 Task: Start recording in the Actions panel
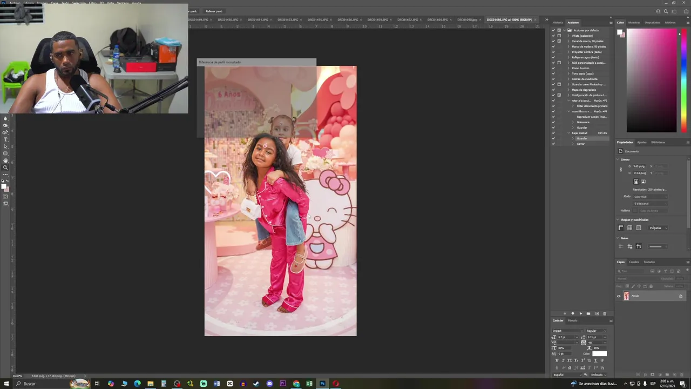coord(573,313)
